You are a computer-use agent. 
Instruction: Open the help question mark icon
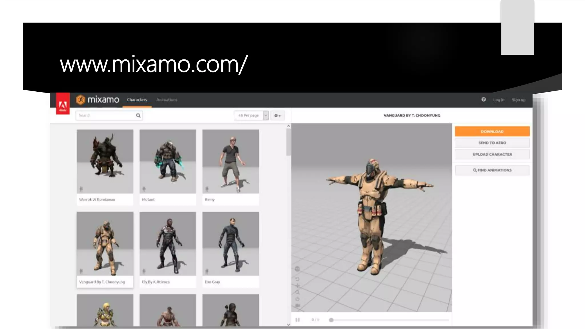[483, 99]
